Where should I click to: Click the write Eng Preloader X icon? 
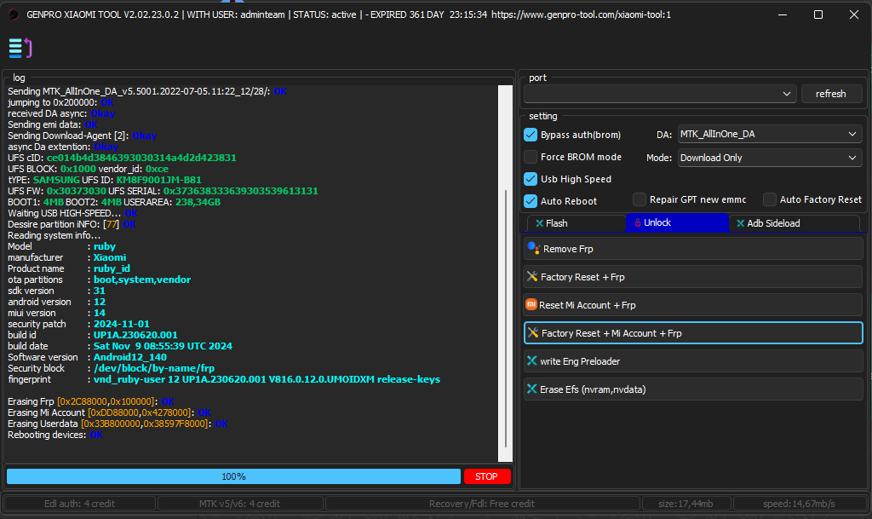tap(532, 361)
